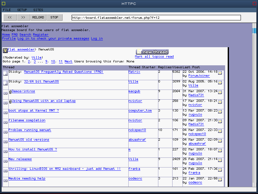Open thrilling: LinuxBIOS on AM2 mainboard thread
The width and height of the screenshot is (258, 194).
click(65, 169)
